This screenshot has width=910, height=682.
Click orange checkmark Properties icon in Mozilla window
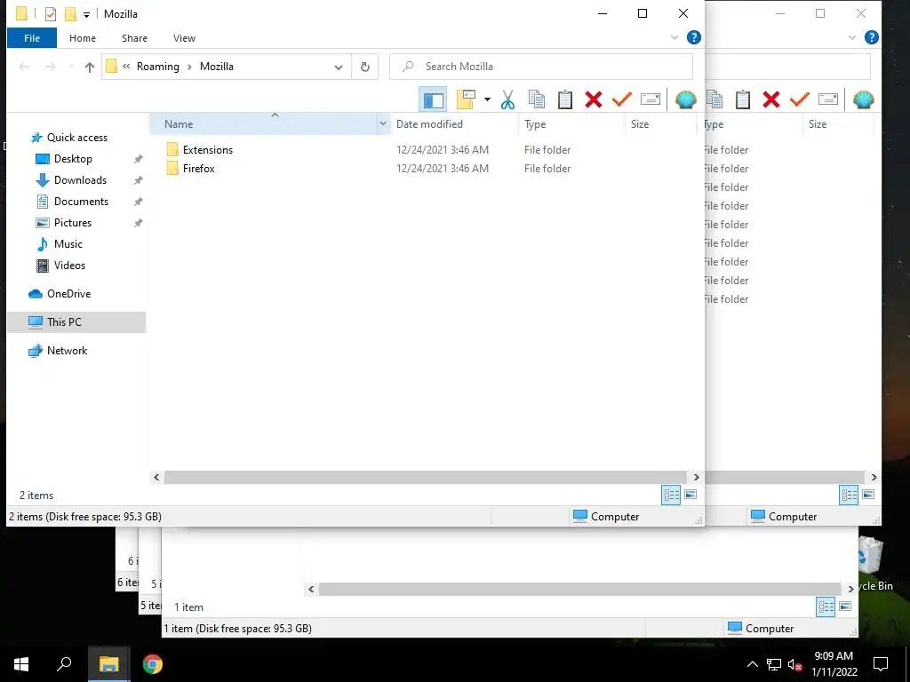click(x=621, y=99)
